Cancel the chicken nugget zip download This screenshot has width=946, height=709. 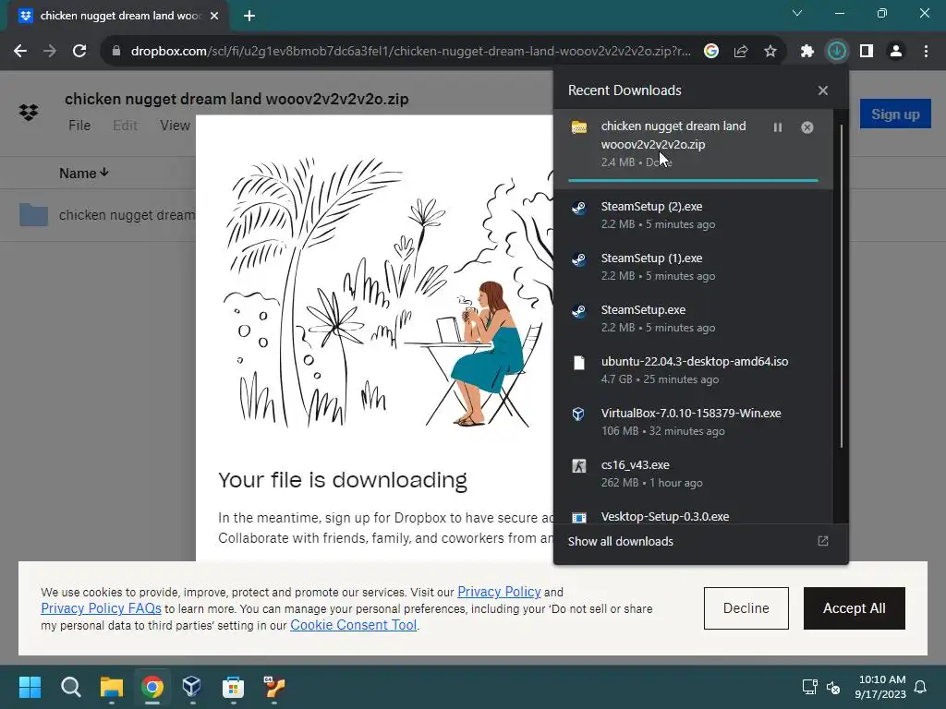pos(807,127)
